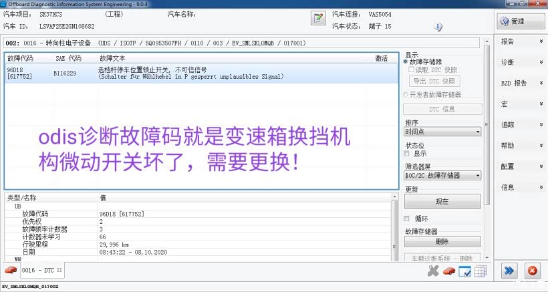Click the VAS5054 vehicle connection value
This screenshot has width=548, height=292.
pos(380,15)
